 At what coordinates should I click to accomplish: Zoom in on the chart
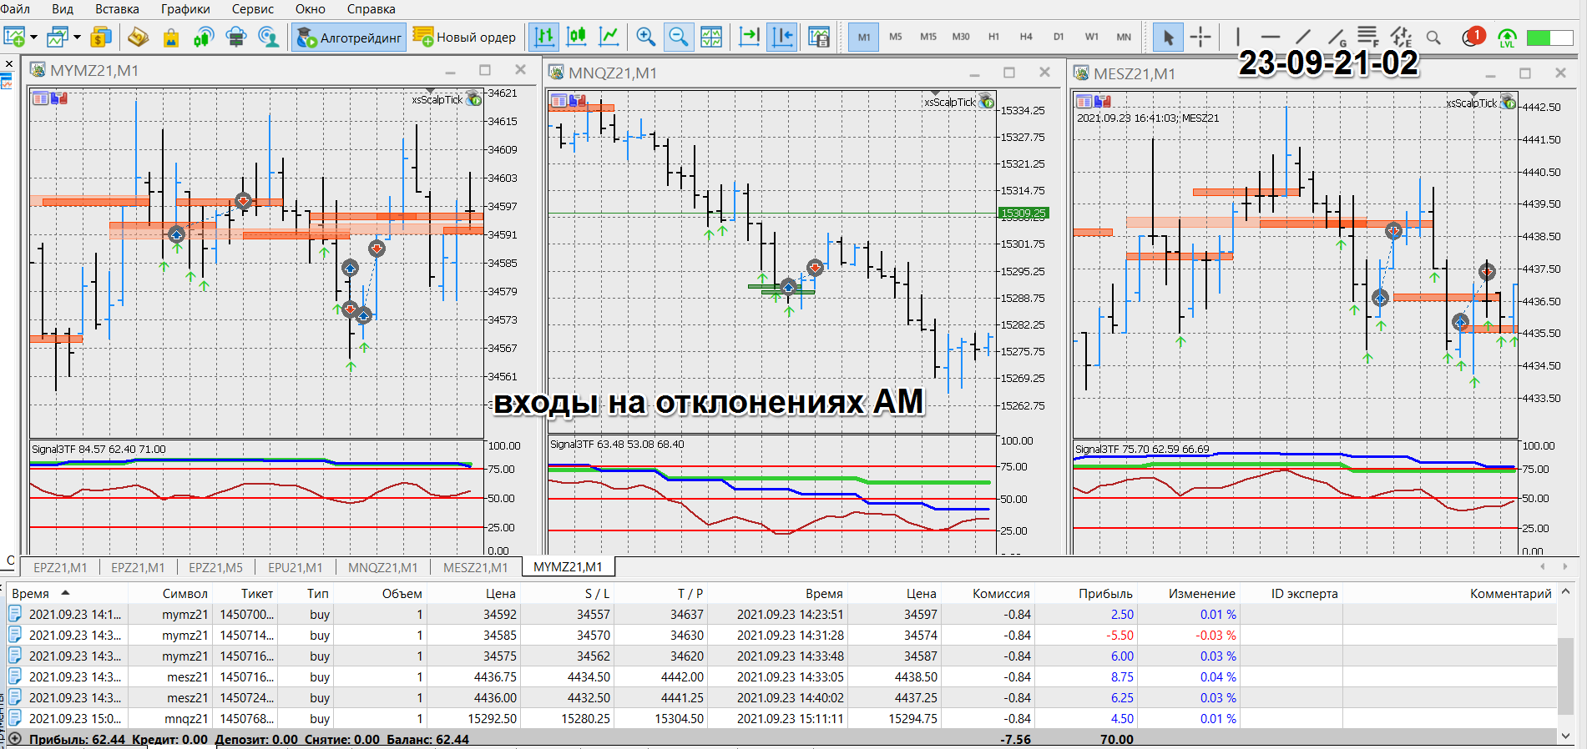pyautogui.click(x=645, y=37)
